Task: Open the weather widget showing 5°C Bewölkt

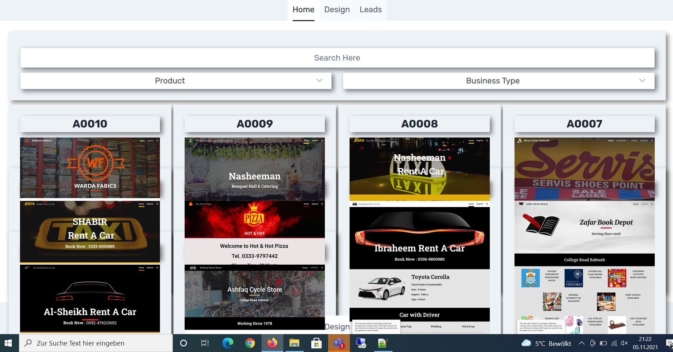Action: point(546,343)
